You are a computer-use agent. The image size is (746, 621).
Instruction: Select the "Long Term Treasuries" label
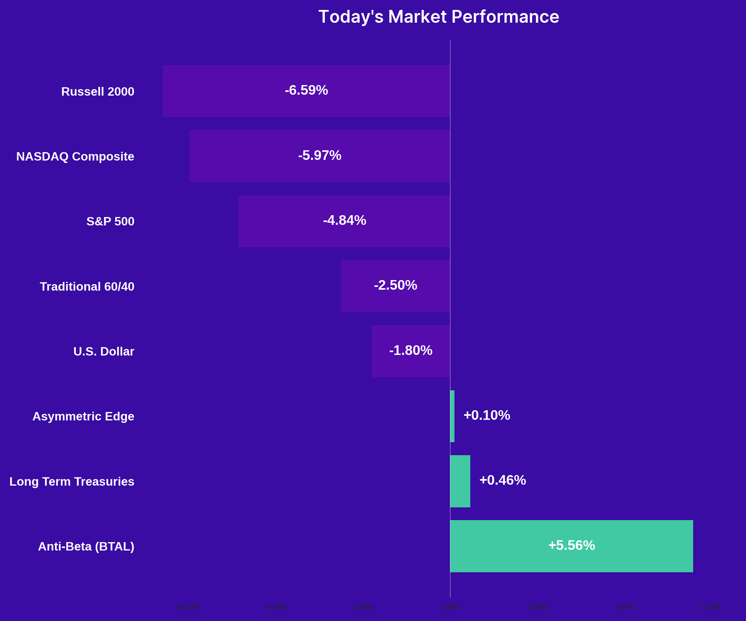coord(72,482)
